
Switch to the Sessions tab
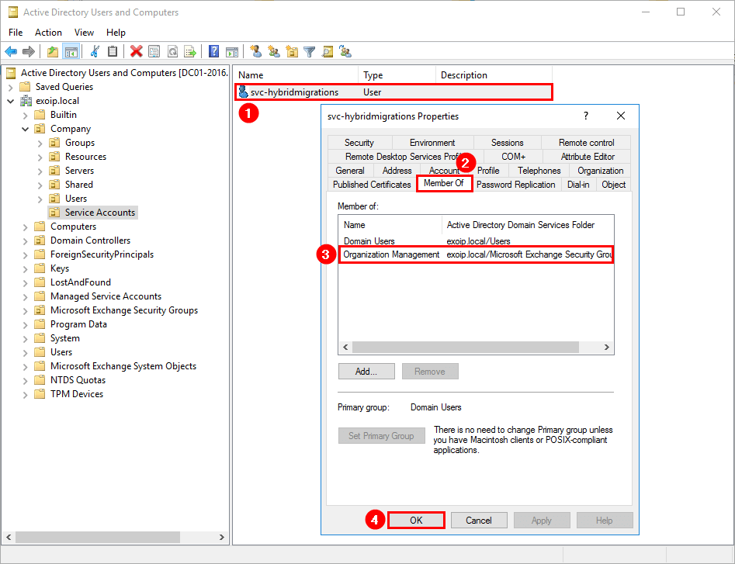[507, 143]
